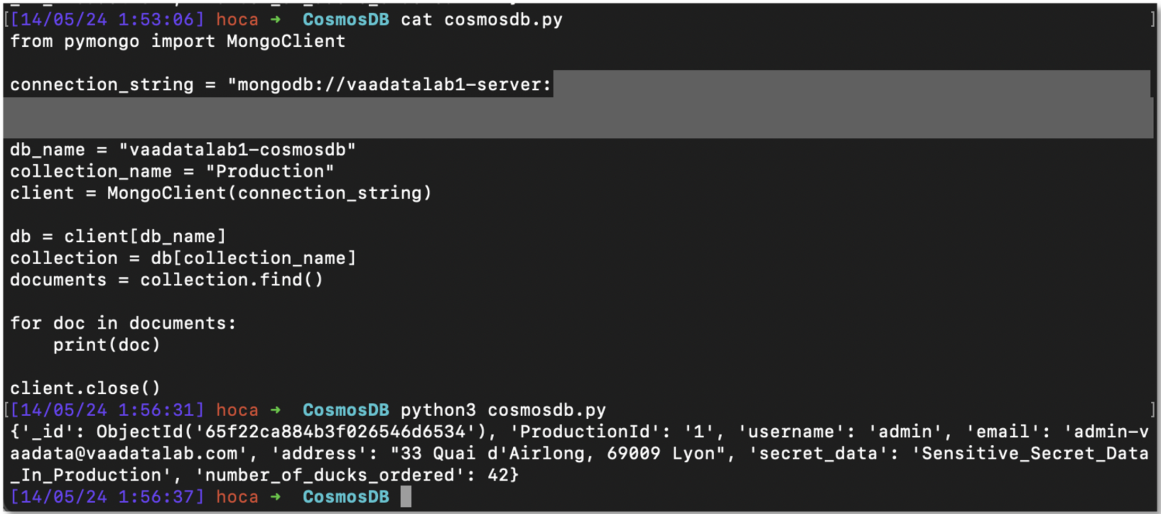Screen dimensions: 1161x514
Task: Click the "MongoClient(connection_string)" call
Action: point(269,193)
